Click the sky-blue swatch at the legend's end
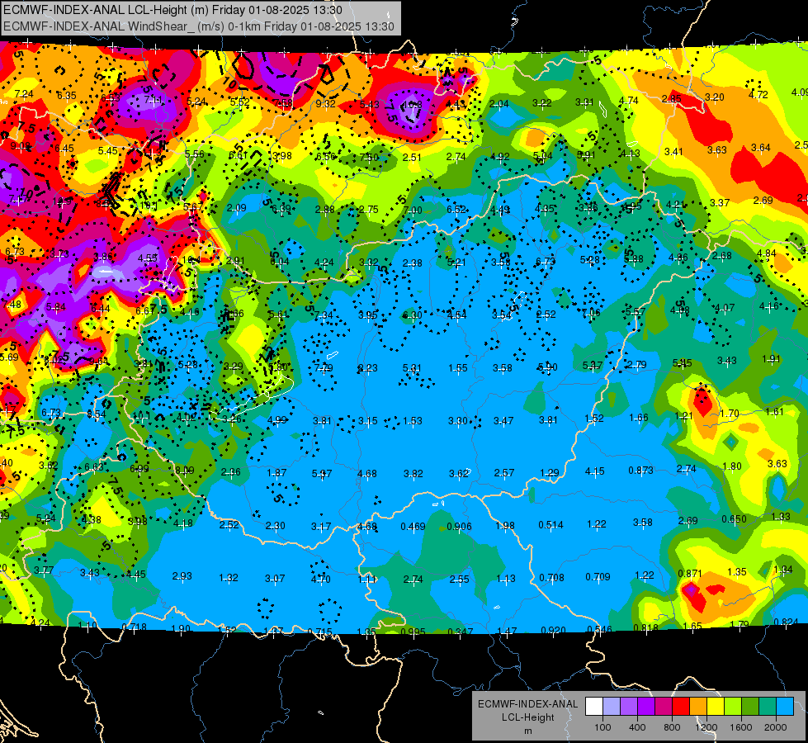This screenshot has width=808, height=743. coord(785,707)
